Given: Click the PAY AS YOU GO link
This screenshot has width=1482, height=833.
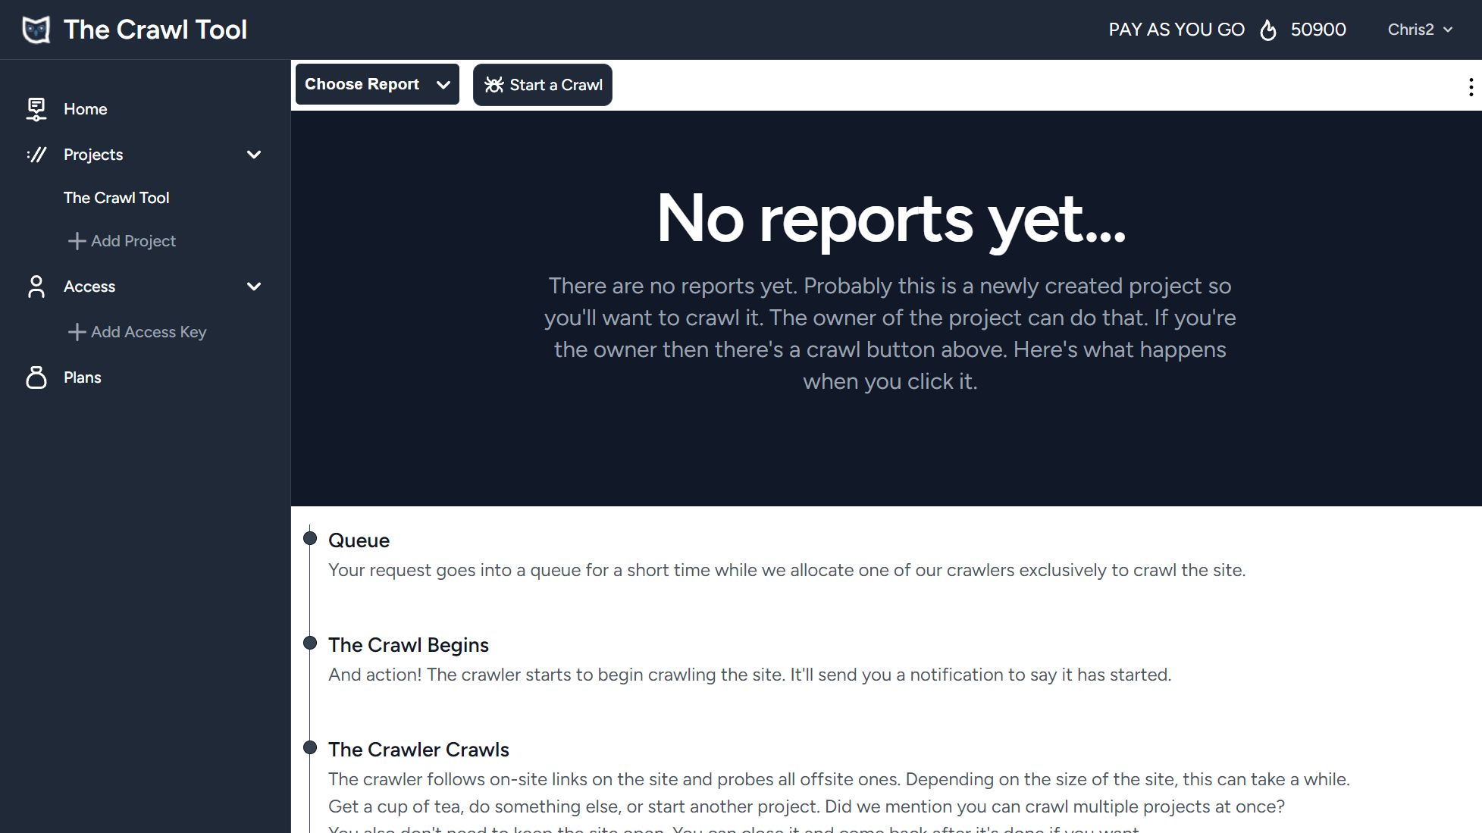Looking at the screenshot, I should 1176,30.
